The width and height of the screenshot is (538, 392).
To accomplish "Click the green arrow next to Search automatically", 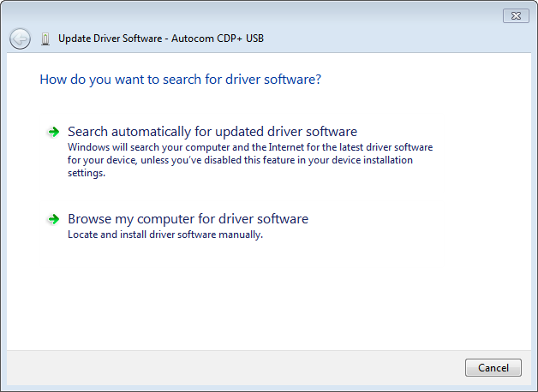I will (x=53, y=132).
